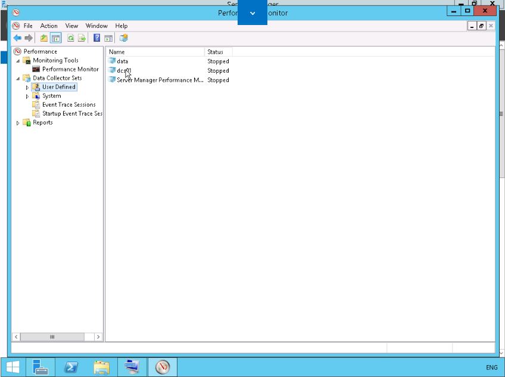505x377 pixels.
Task: Click the Monitoring Tools folder icon
Action: coord(27,60)
